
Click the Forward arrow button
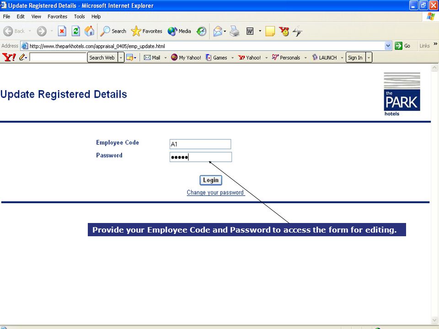(x=42, y=31)
